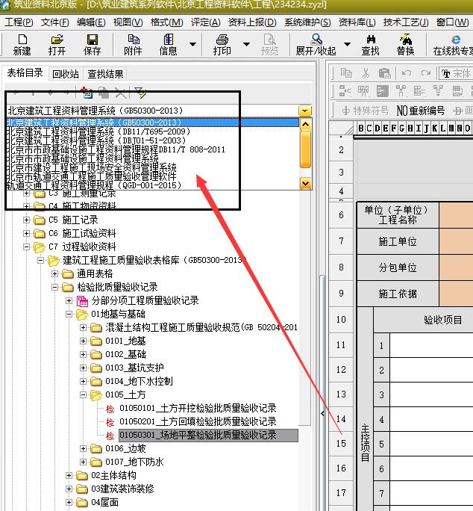Select 01050101_土方开挖检验批质量验收记录 item
This screenshot has height=511, width=473.
pos(198,408)
